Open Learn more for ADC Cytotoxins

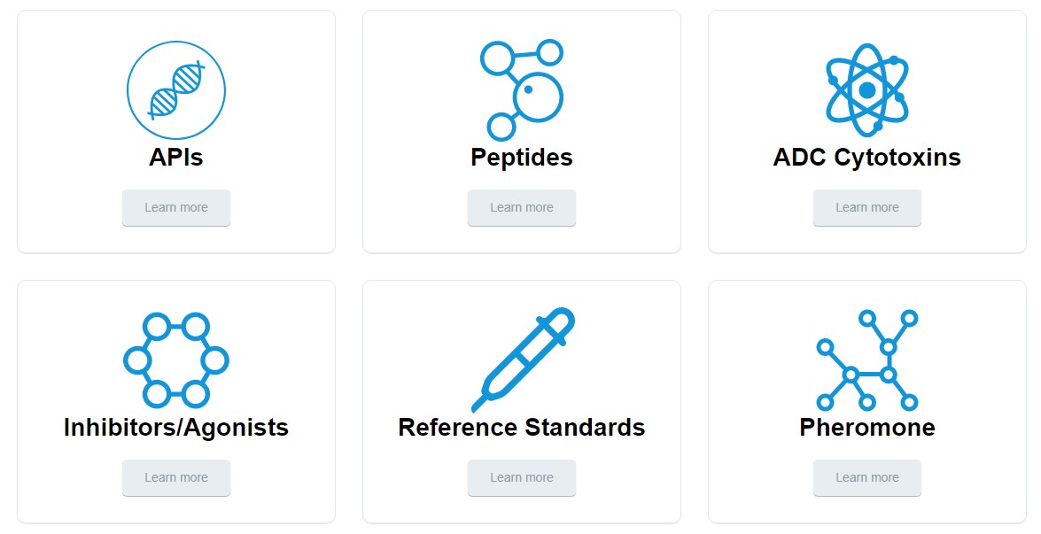point(866,208)
